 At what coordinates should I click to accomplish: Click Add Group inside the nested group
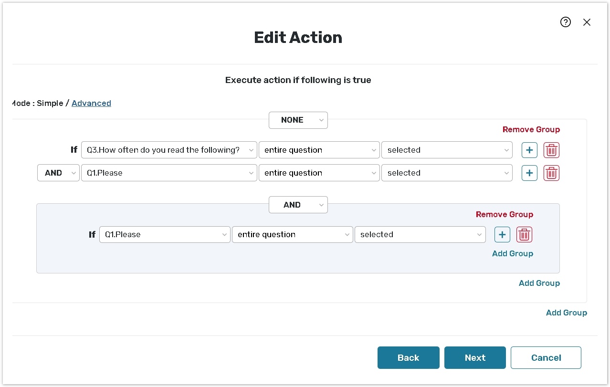point(512,253)
